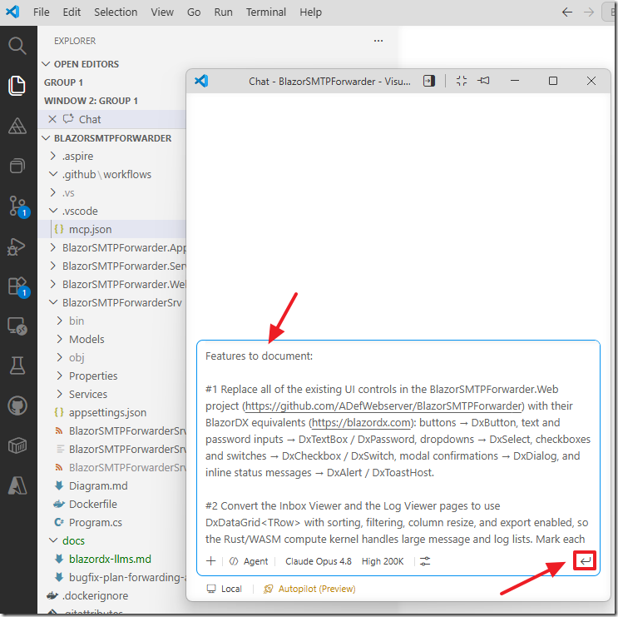Open chat tool configuration sliders icon

pos(425,561)
